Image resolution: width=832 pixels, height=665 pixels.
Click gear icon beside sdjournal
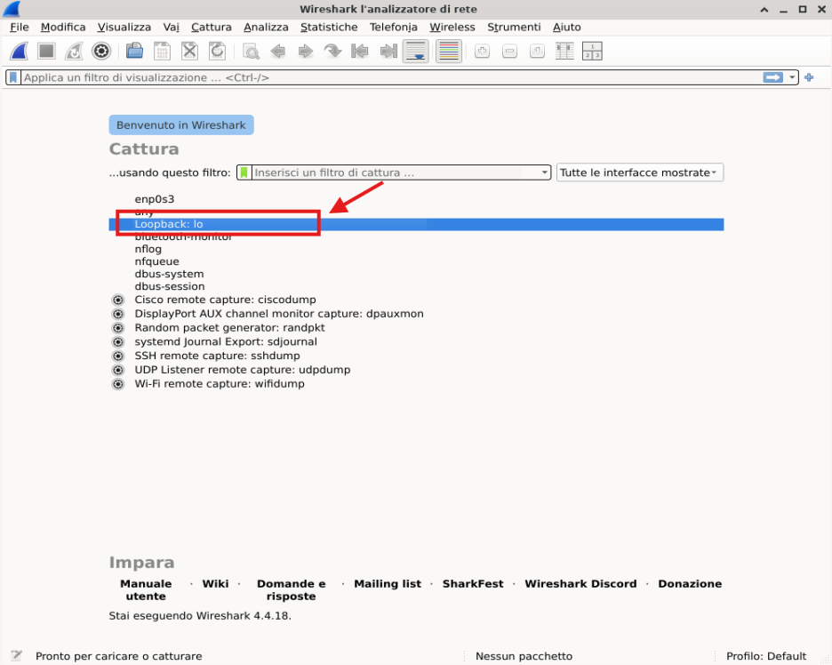pos(118,341)
